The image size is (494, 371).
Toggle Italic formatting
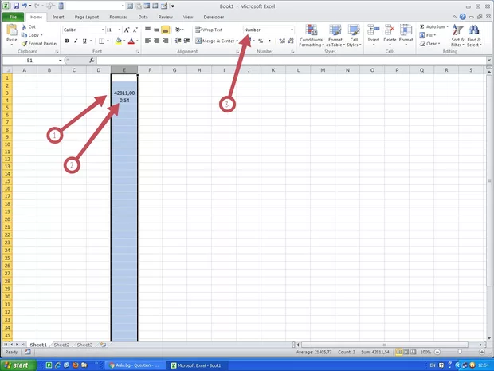click(x=76, y=41)
